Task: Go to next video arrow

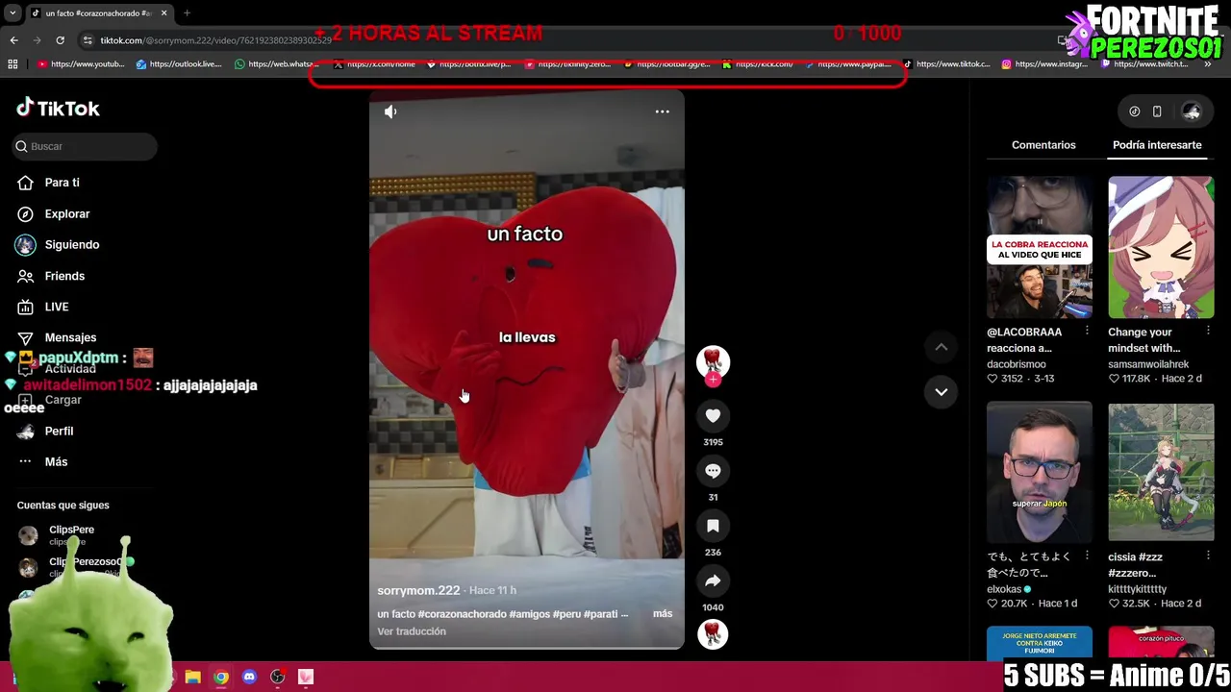Action: [942, 391]
